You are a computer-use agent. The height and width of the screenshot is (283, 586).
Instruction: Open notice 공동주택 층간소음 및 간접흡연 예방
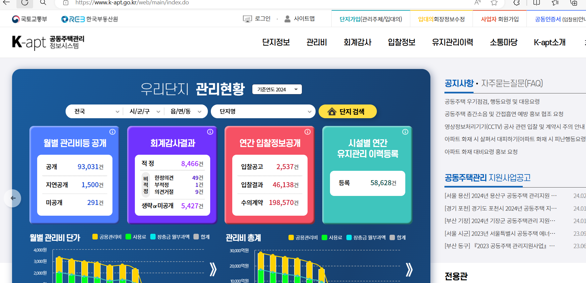pos(504,114)
